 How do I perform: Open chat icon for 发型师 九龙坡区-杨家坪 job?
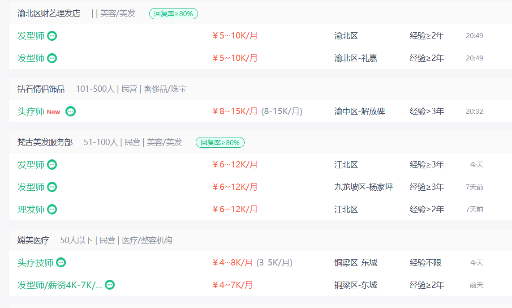point(52,187)
